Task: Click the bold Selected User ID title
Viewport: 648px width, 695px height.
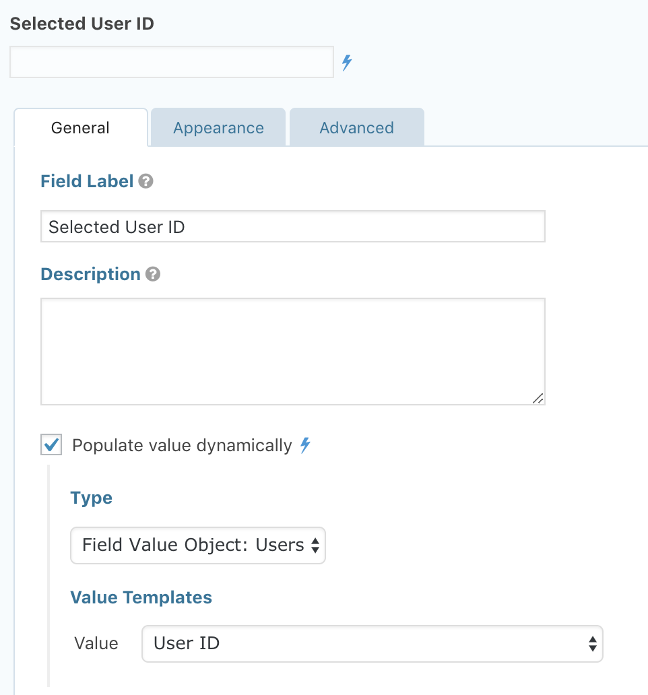Action: 82,24
